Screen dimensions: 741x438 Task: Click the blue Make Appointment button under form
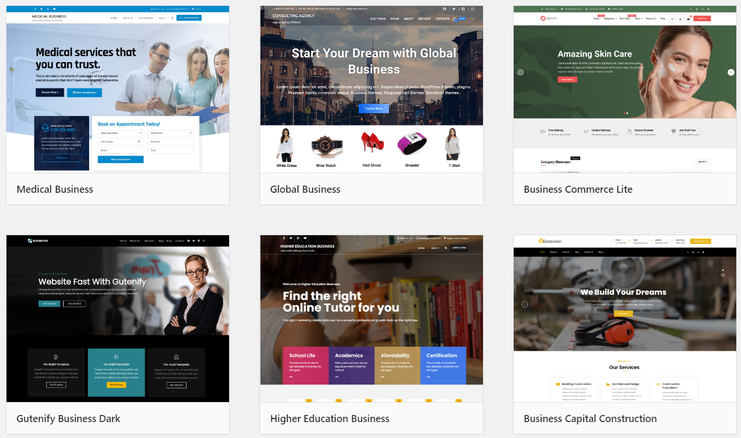(120, 159)
